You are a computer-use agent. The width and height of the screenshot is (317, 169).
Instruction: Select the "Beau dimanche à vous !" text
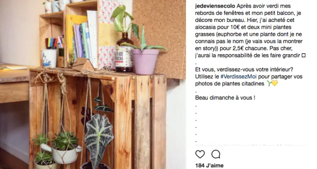pos(225,98)
